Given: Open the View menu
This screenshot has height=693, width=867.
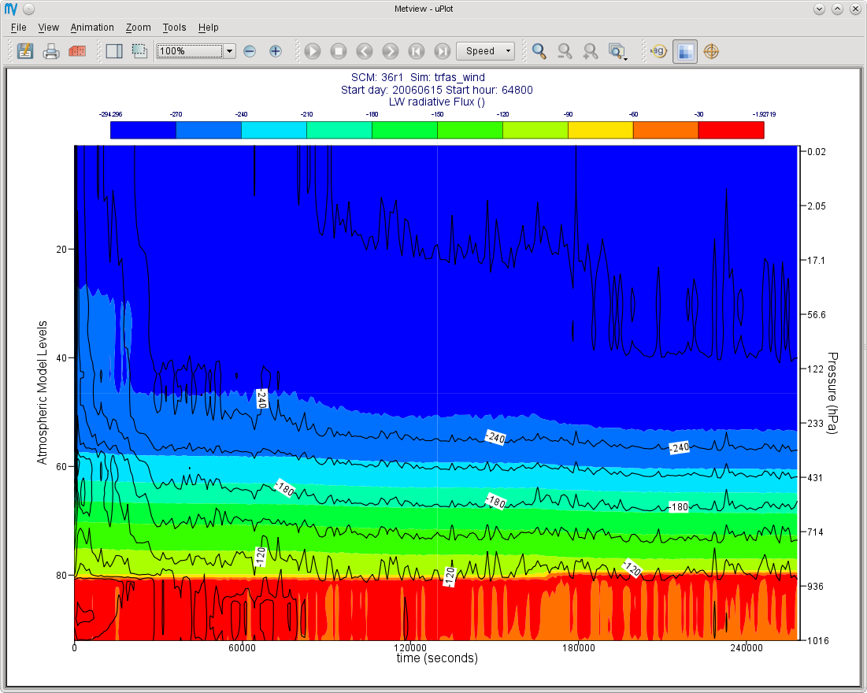Looking at the screenshot, I should coord(48,27).
